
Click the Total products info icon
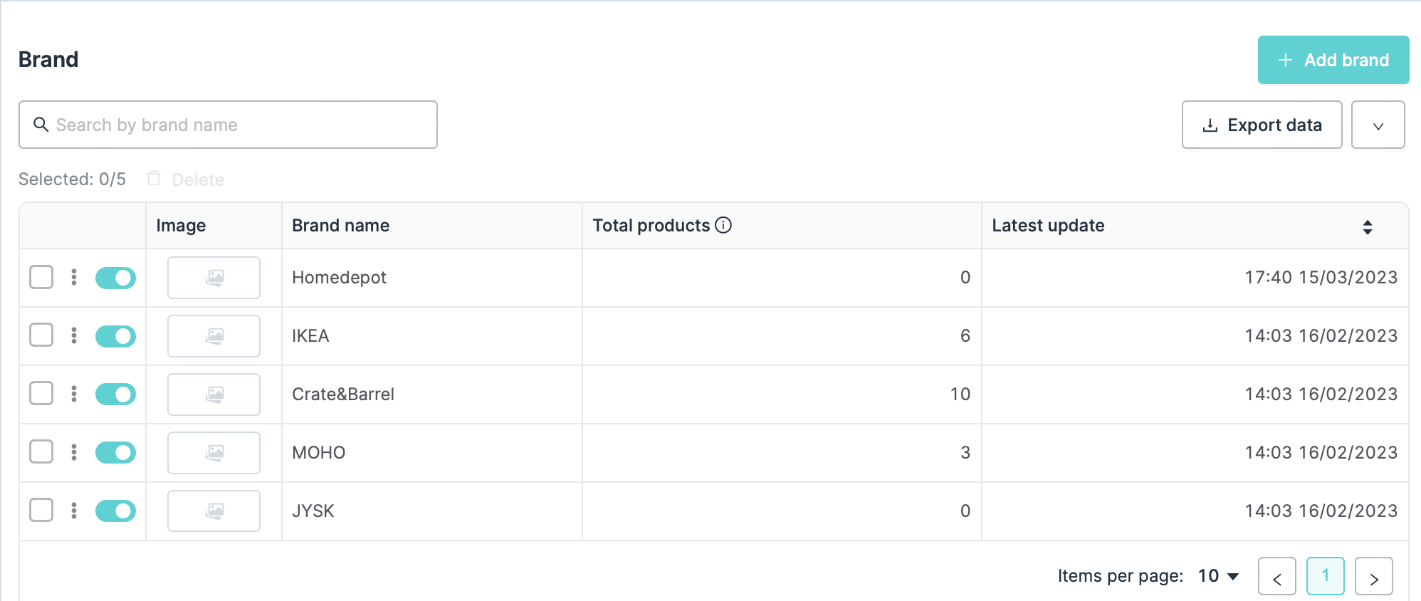coord(723,225)
